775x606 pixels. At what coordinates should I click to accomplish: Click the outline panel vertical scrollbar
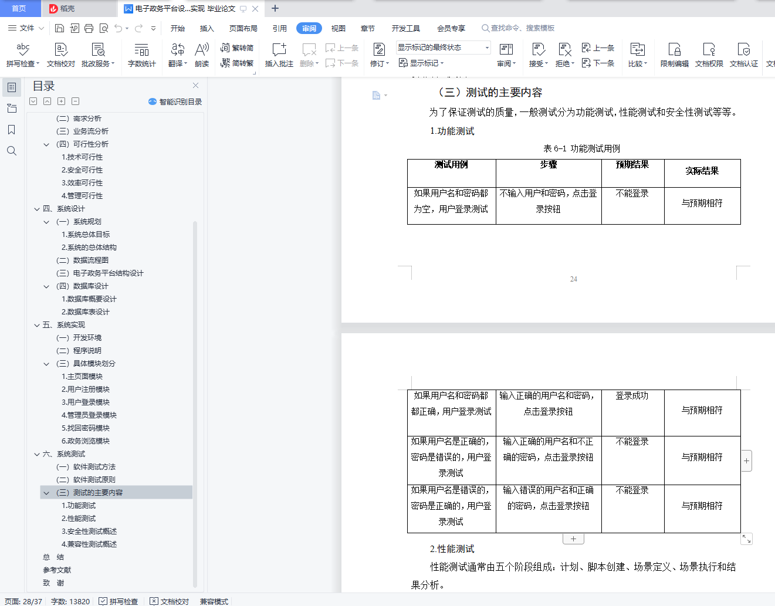(195, 404)
